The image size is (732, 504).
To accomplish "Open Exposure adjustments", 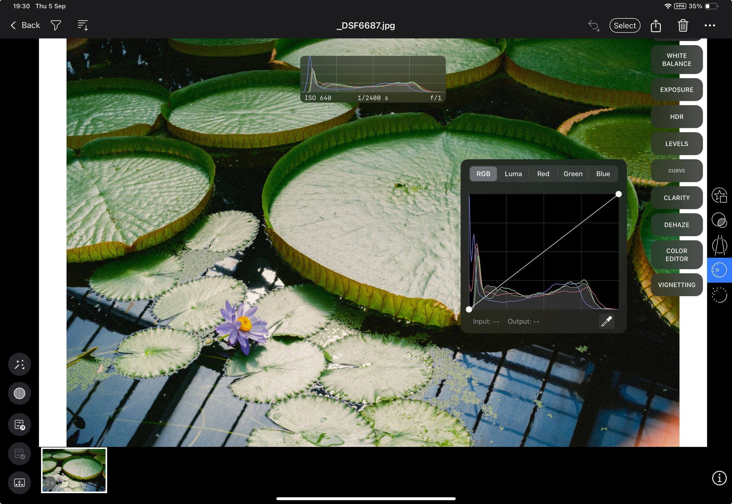I will [x=676, y=90].
